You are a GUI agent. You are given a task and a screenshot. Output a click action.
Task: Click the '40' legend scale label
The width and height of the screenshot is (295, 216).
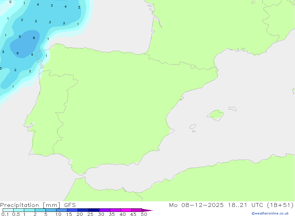coord(123,214)
